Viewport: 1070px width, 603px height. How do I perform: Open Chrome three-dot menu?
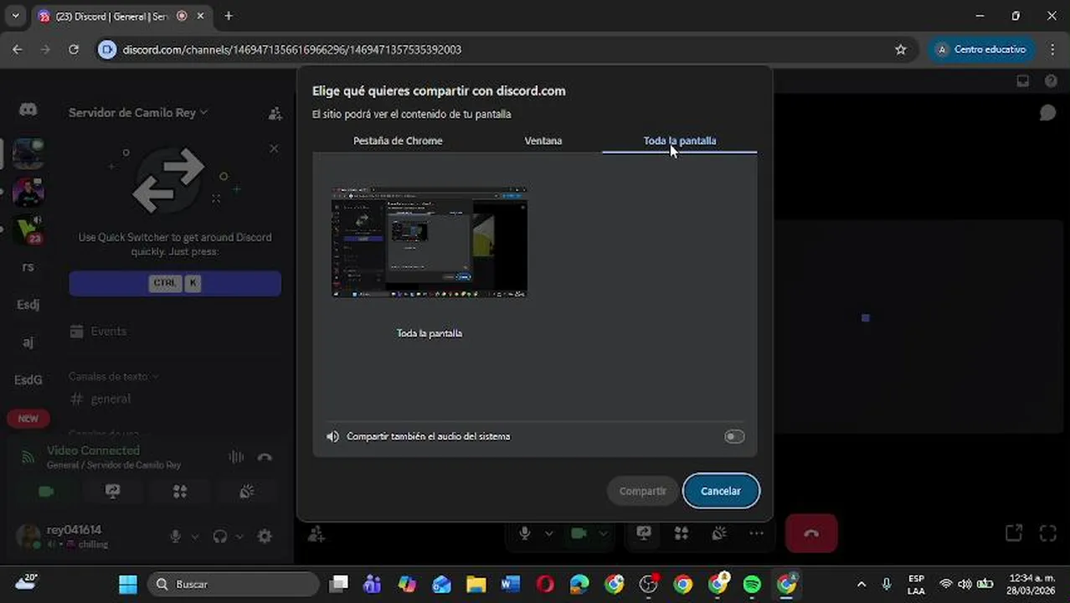[x=1052, y=49]
